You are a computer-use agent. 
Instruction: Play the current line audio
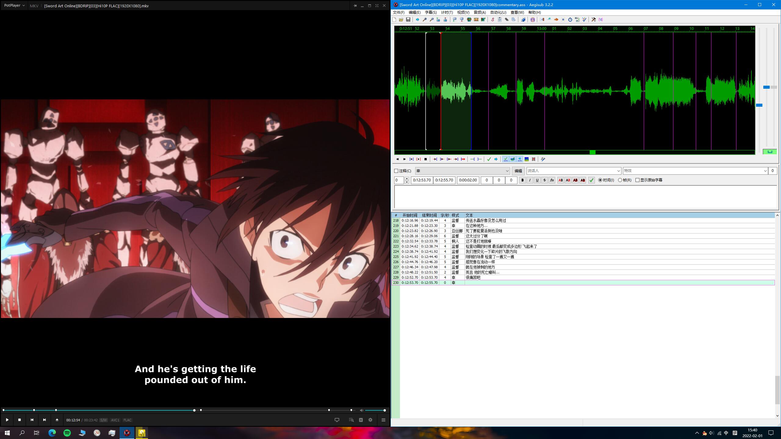[419, 159]
